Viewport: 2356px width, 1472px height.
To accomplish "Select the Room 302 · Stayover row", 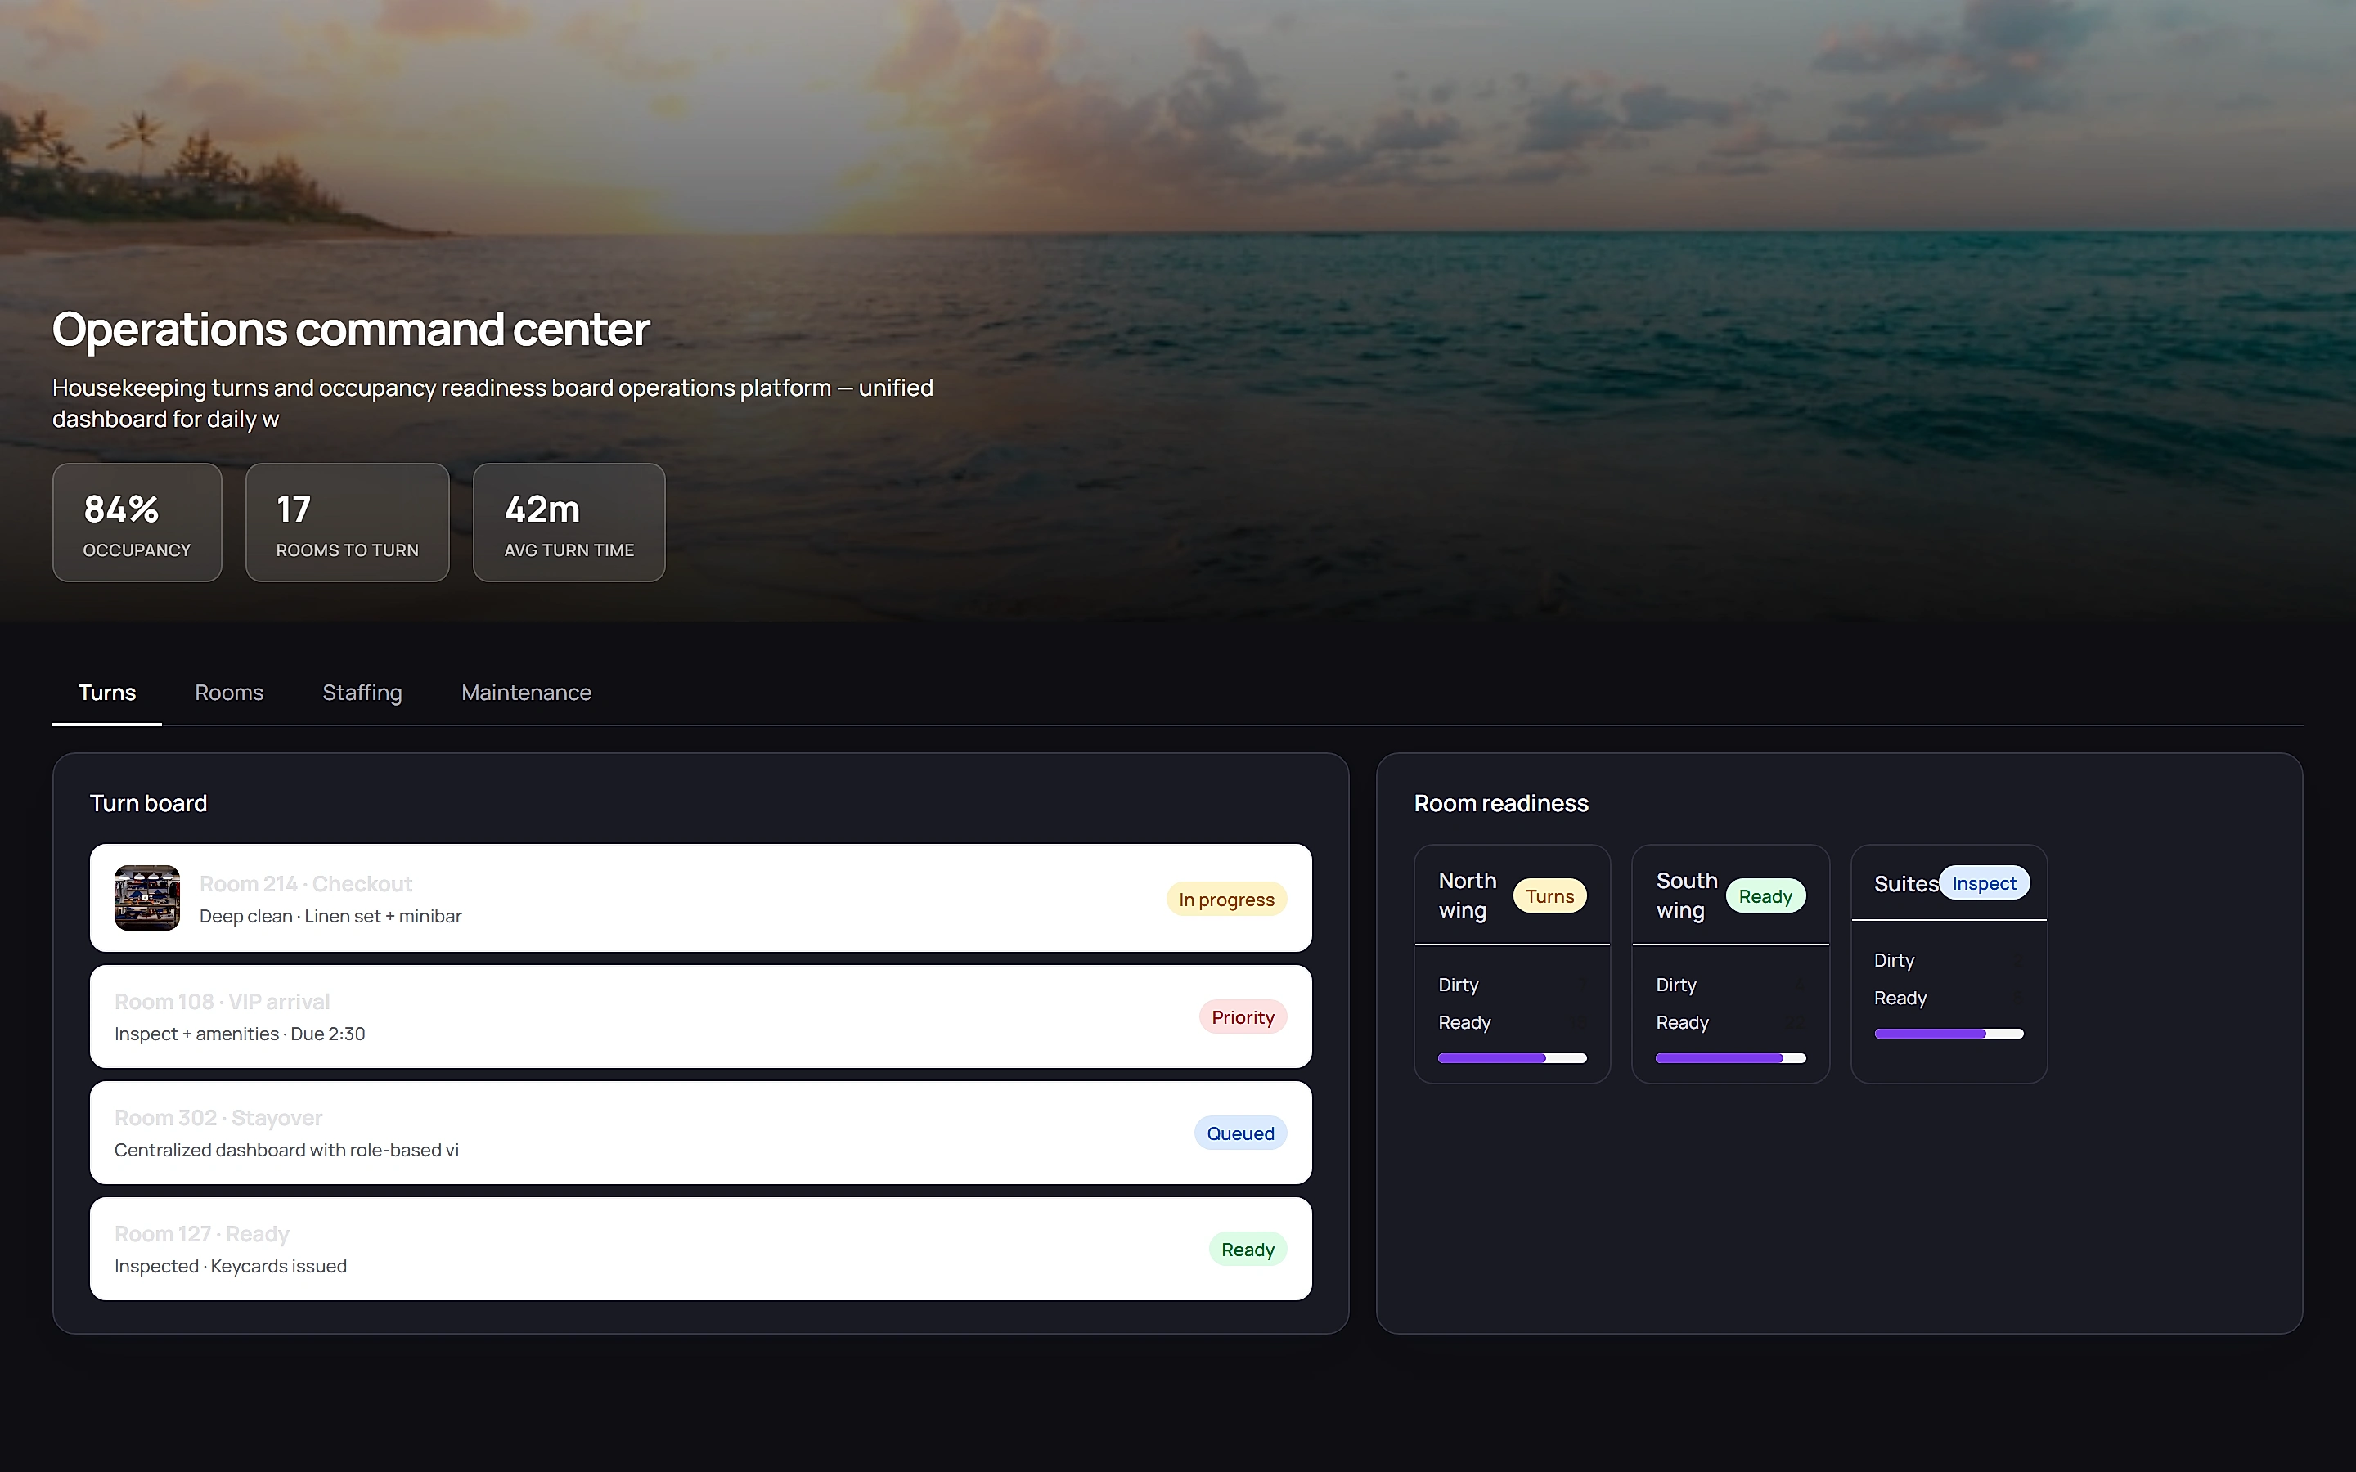I will tap(700, 1133).
